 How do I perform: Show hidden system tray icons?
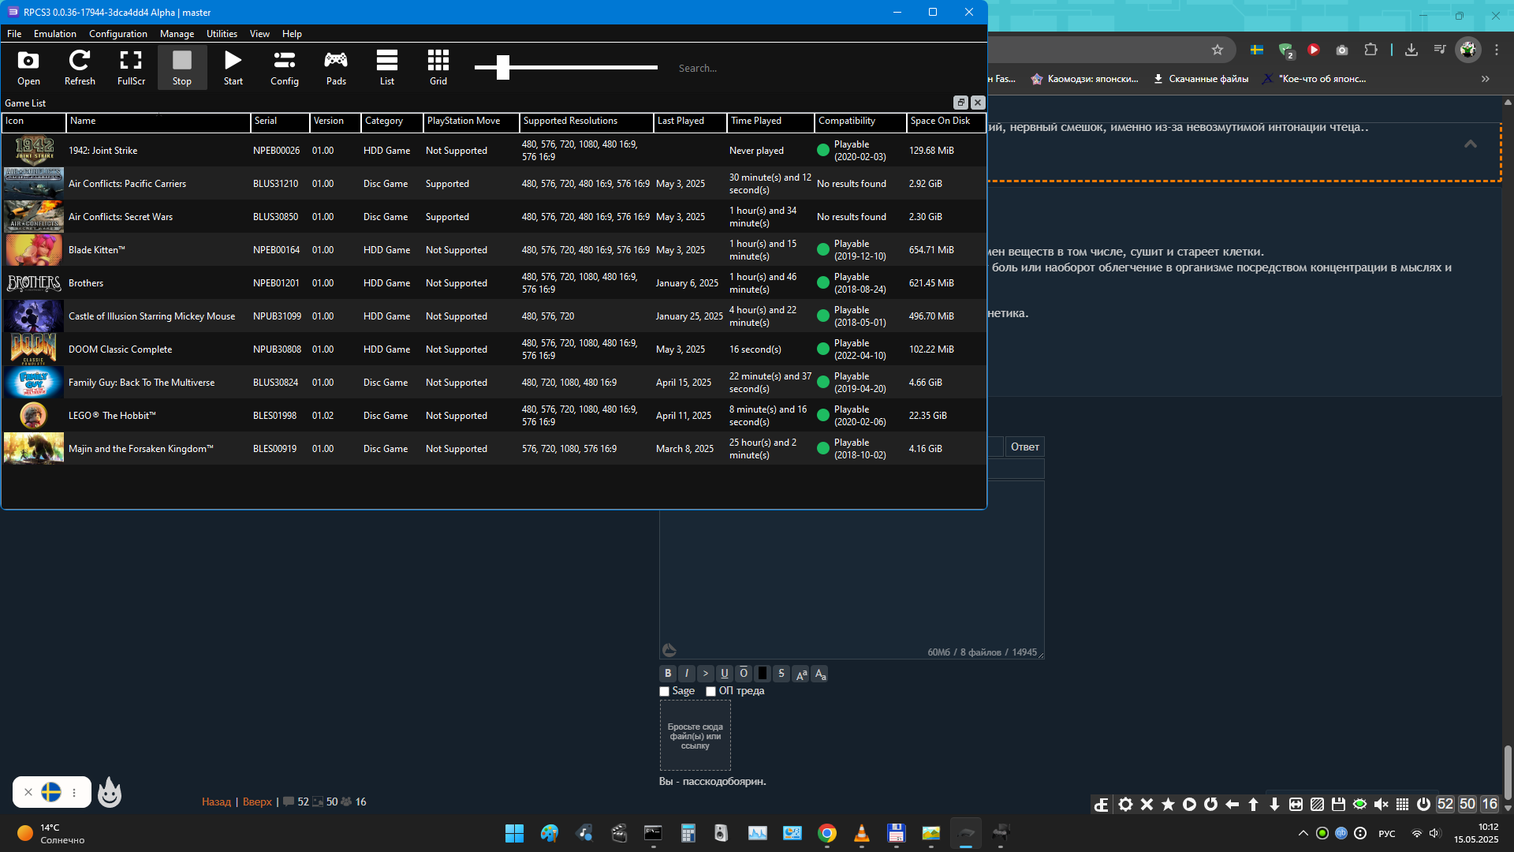(x=1303, y=833)
